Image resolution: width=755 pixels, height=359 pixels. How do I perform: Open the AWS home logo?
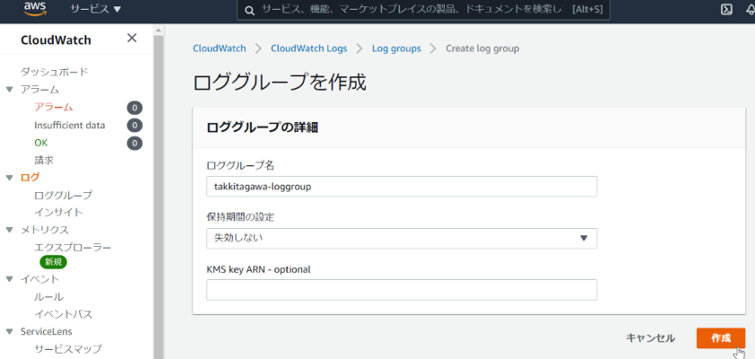[34, 9]
